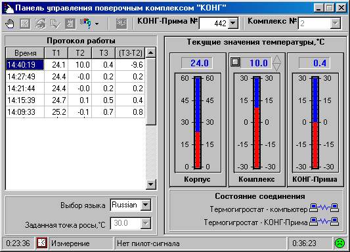The height and width of the screenshot is (252, 350).
Task: Click the (T3-T2) column header
Action: click(x=131, y=53)
